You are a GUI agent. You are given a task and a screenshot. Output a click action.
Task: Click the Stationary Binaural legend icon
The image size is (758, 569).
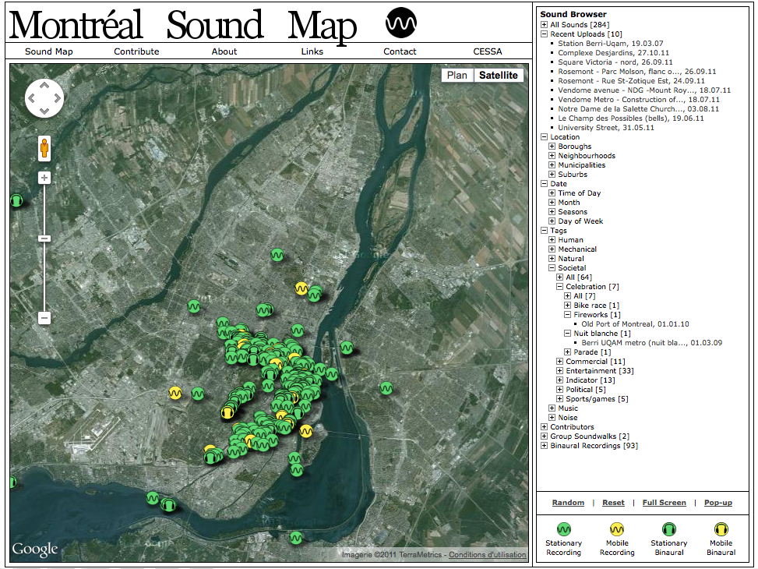669,528
